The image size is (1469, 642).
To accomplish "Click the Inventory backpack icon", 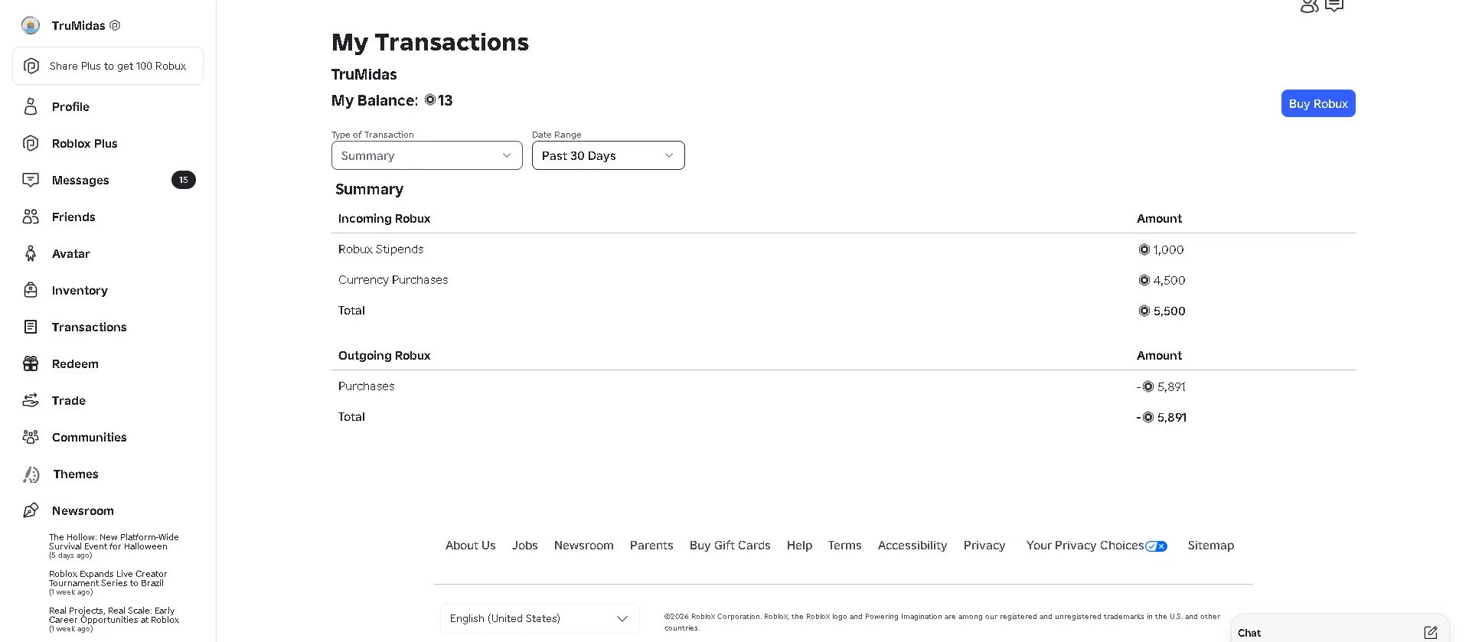I will click(31, 290).
